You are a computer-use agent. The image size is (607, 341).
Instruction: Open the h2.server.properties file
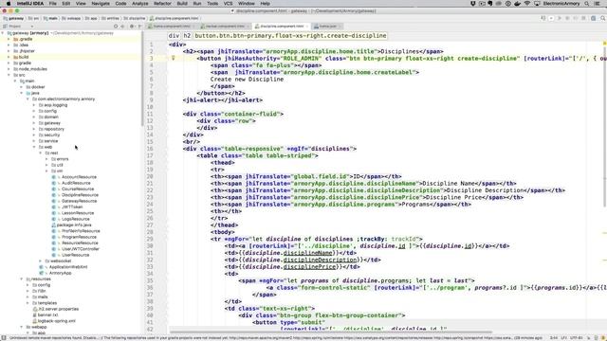[x=59, y=309]
